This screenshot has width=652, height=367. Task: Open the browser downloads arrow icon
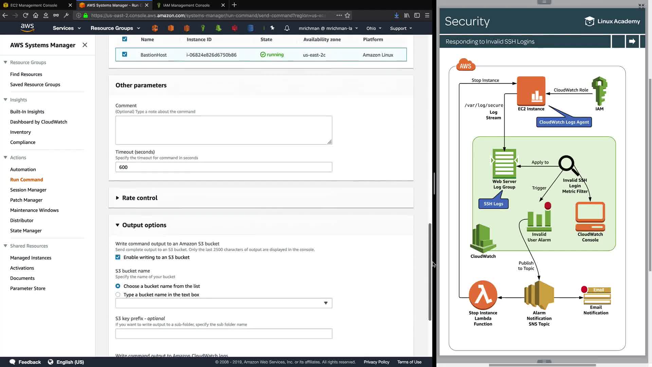[x=396, y=15]
